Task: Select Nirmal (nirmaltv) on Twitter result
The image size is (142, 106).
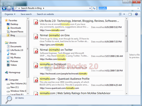Action: tap(56, 50)
